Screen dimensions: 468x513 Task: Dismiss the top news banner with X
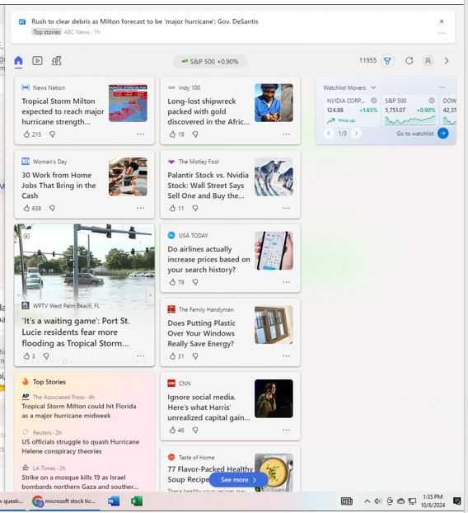[442, 21]
